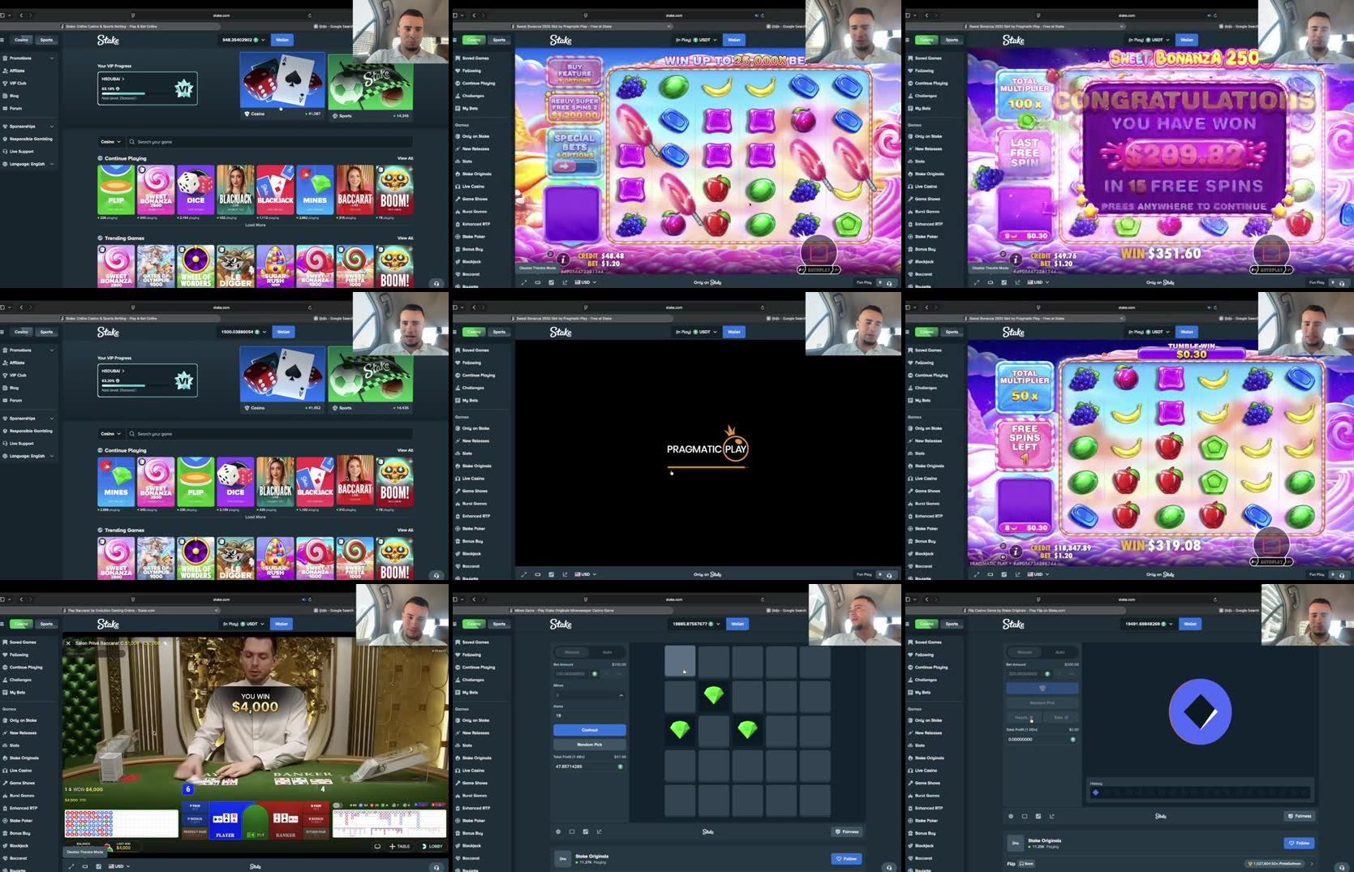
Task: Click Random Pick in bottom-middle Mines game
Action: click(589, 745)
